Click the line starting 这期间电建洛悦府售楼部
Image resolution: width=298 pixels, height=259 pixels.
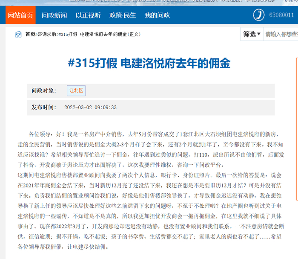click(x=149, y=175)
